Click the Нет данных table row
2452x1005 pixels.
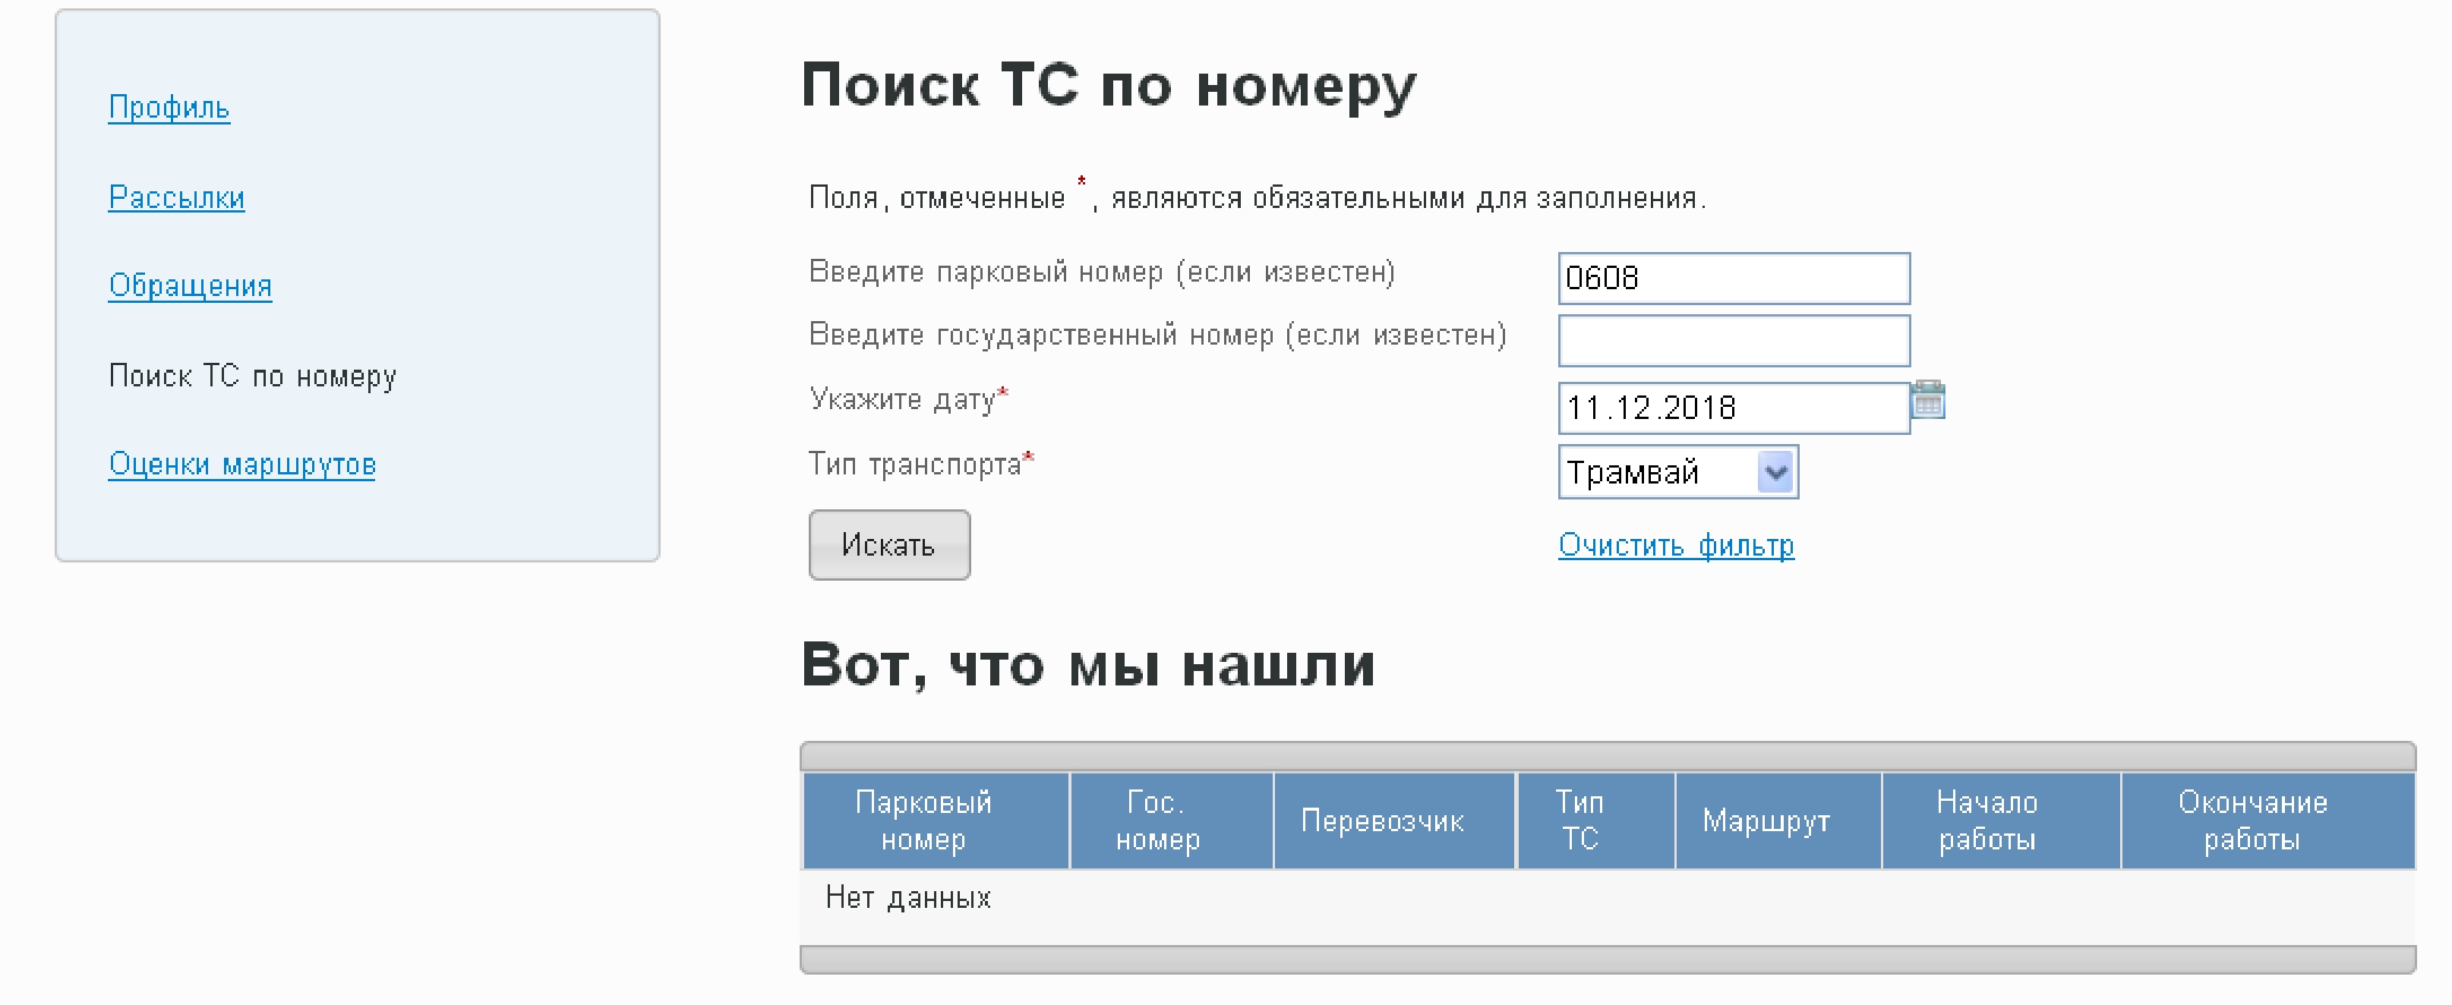pyautogui.click(x=908, y=897)
